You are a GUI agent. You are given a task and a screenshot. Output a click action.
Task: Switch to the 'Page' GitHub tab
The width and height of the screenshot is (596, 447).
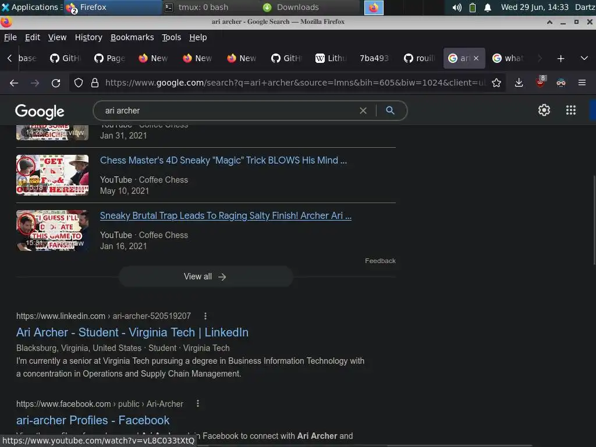pos(109,58)
